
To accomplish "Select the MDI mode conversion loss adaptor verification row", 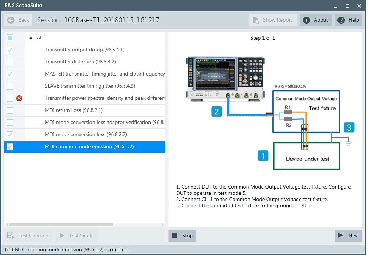I will pyautogui.click(x=92, y=122).
